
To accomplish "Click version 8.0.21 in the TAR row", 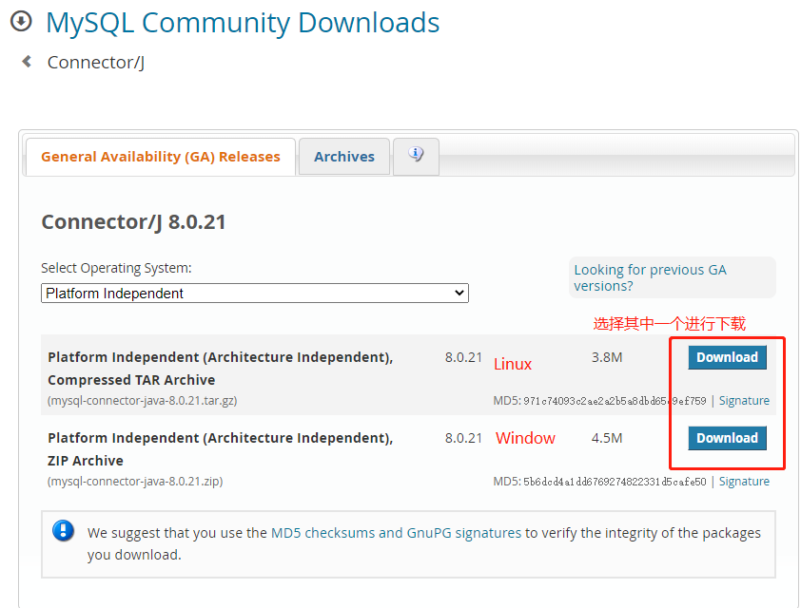I will coord(463,357).
